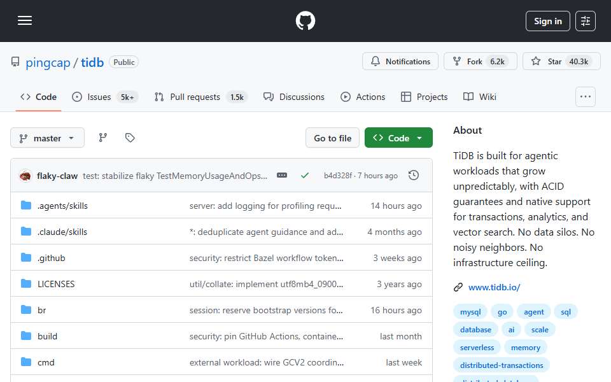Open the pingcap owner link
The height and width of the screenshot is (382, 611).
pos(48,62)
